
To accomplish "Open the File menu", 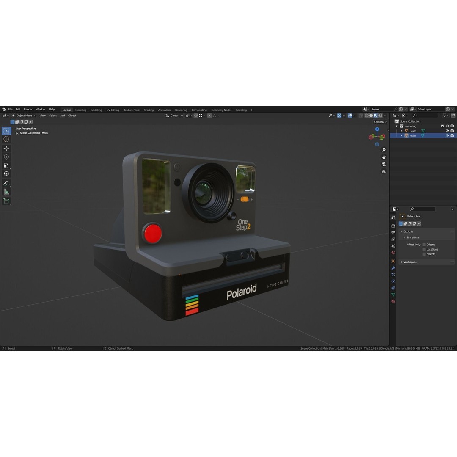I will [10, 110].
